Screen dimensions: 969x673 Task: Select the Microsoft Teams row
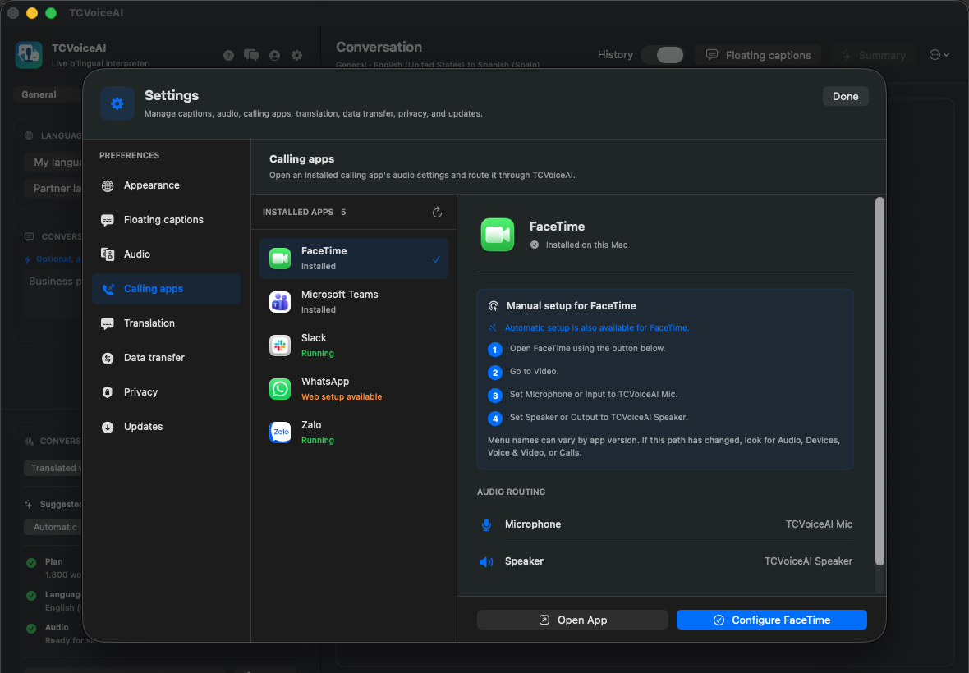point(353,302)
